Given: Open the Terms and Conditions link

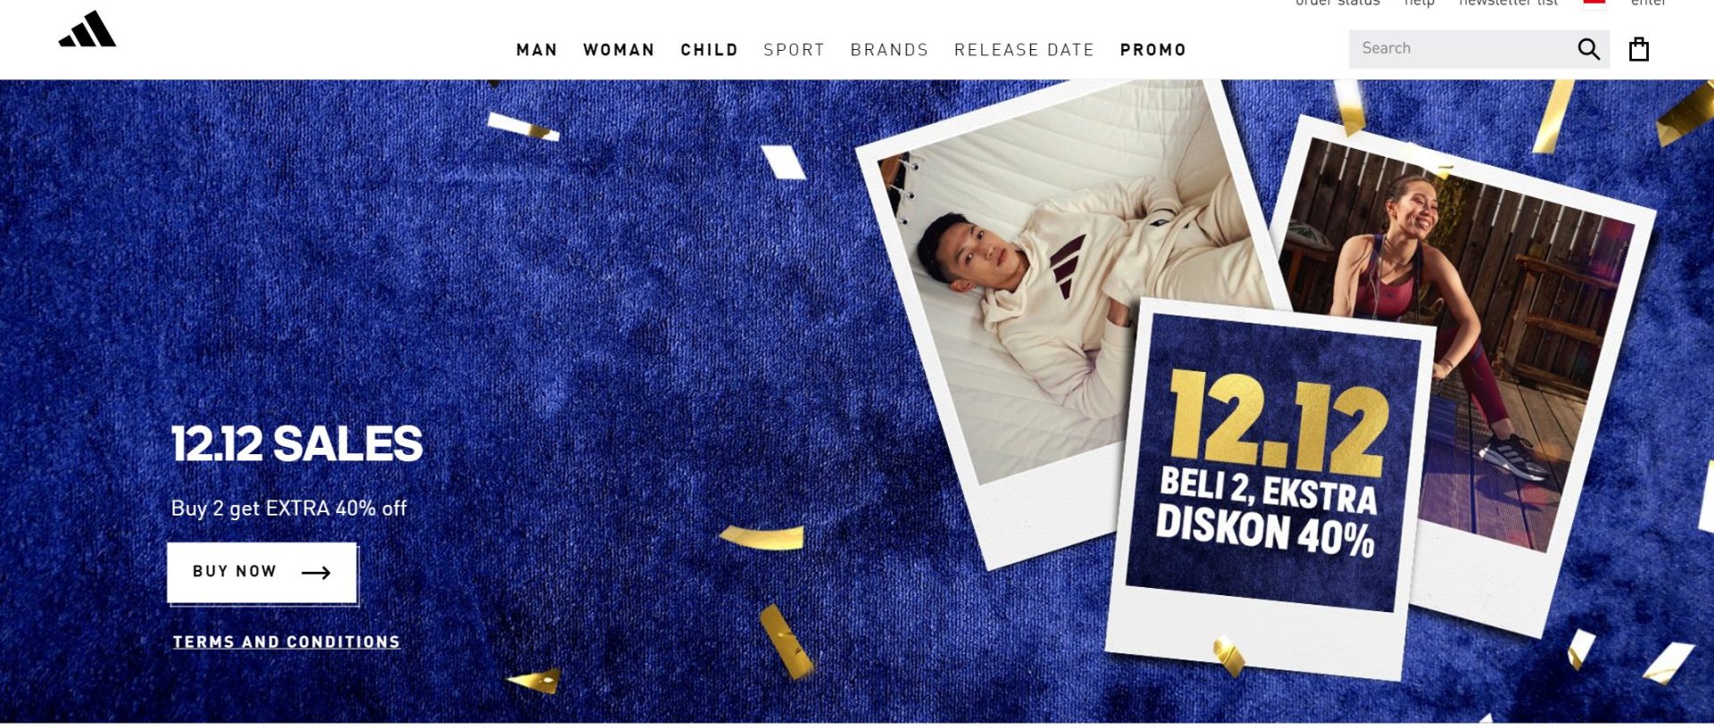Looking at the screenshot, I should pos(286,641).
